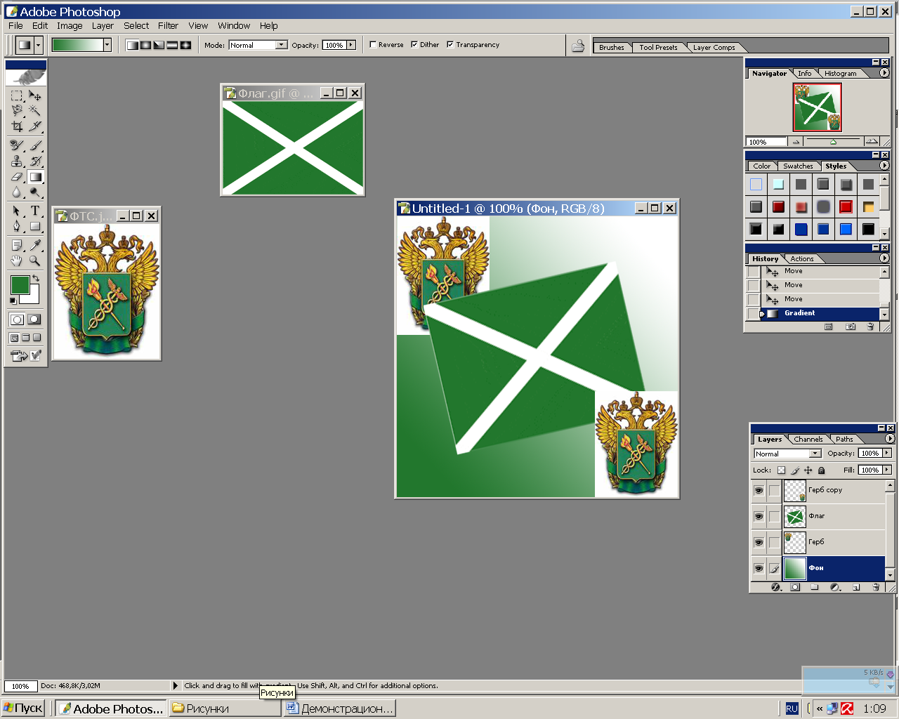Toggle the Transparency checkbox

(x=450, y=44)
